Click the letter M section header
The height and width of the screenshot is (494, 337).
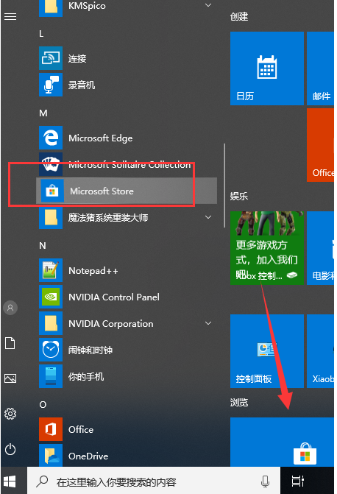(43, 113)
